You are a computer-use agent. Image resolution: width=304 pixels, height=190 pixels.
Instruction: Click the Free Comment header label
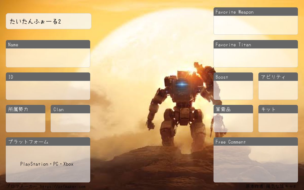click(x=231, y=142)
